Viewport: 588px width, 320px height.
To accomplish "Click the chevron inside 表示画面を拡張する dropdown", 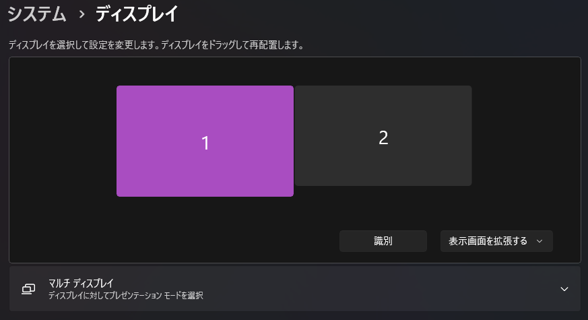I will click(x=540, y=241).
